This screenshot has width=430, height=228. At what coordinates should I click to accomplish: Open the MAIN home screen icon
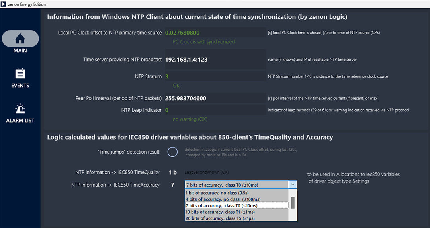(x=20, y=39)
